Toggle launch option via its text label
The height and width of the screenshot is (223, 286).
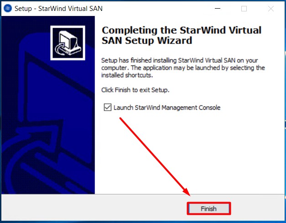[167, 107]
